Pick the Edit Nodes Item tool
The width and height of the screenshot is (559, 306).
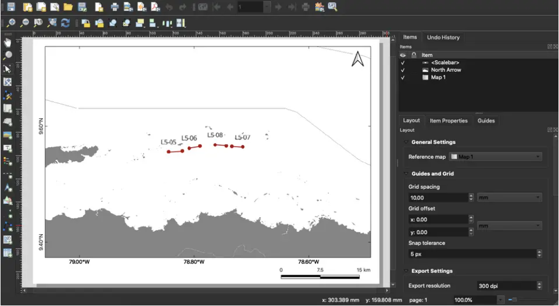coord(7,95)
